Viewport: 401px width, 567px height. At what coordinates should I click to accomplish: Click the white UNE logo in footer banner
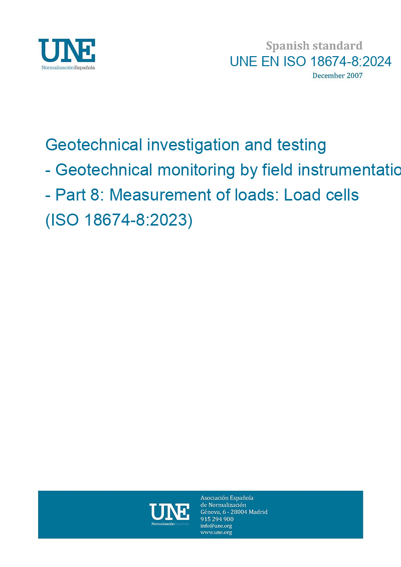(x=169, y=512)
